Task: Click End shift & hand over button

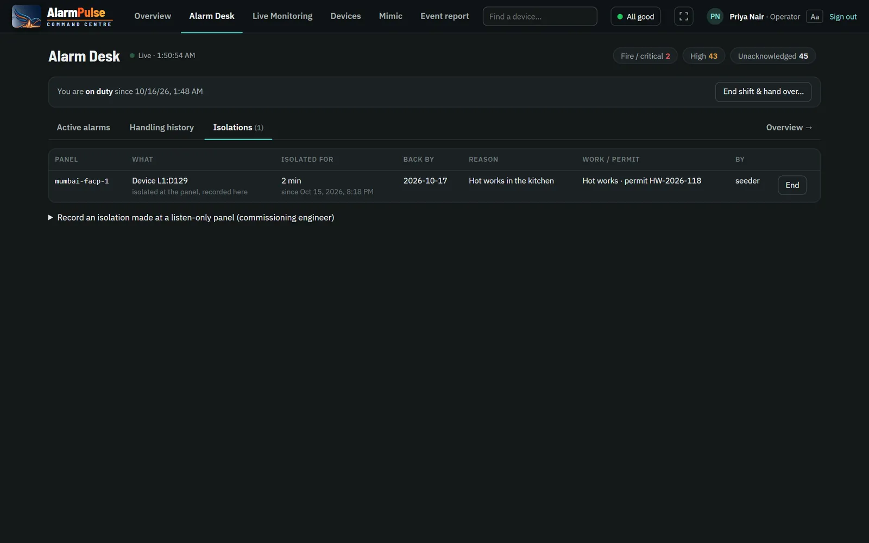Action: (x=763, y=92)
